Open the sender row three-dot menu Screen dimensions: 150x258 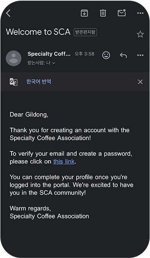140,55
